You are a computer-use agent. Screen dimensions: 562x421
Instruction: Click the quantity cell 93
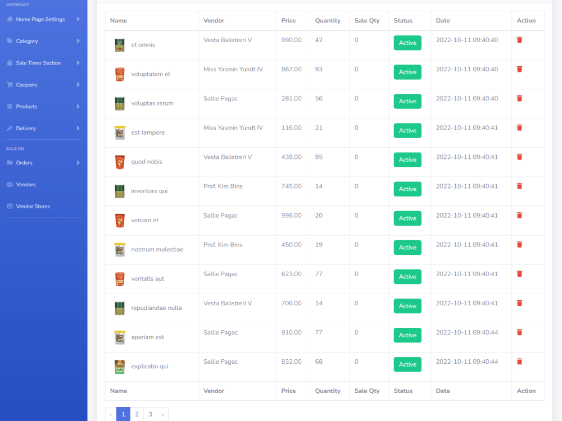point(319,69)
